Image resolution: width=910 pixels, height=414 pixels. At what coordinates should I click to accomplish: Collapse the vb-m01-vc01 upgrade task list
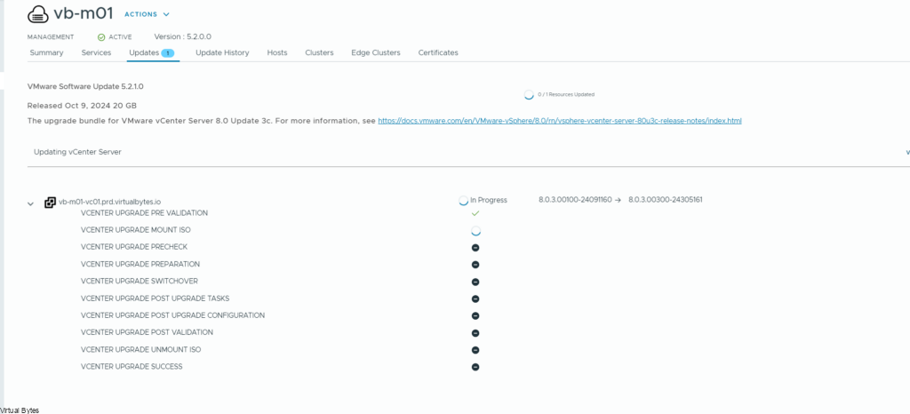pyautogui.click(x=33, y=203)
